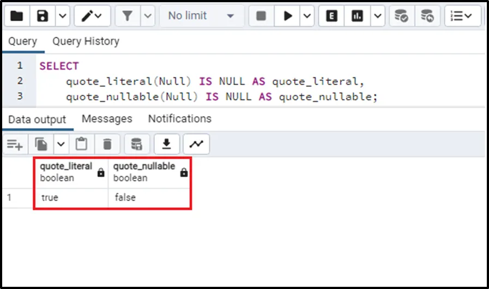
Task: Click the Stop query square button
Action: (261, 16)
